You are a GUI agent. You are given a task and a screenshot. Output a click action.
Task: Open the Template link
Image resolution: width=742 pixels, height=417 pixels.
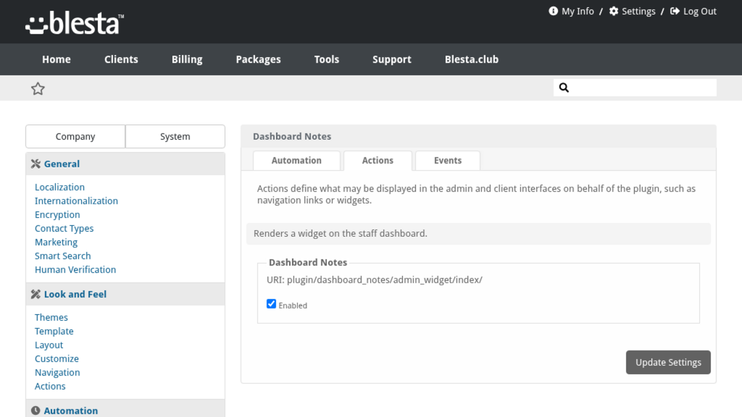pyautogui.click(x=54, y=331)
